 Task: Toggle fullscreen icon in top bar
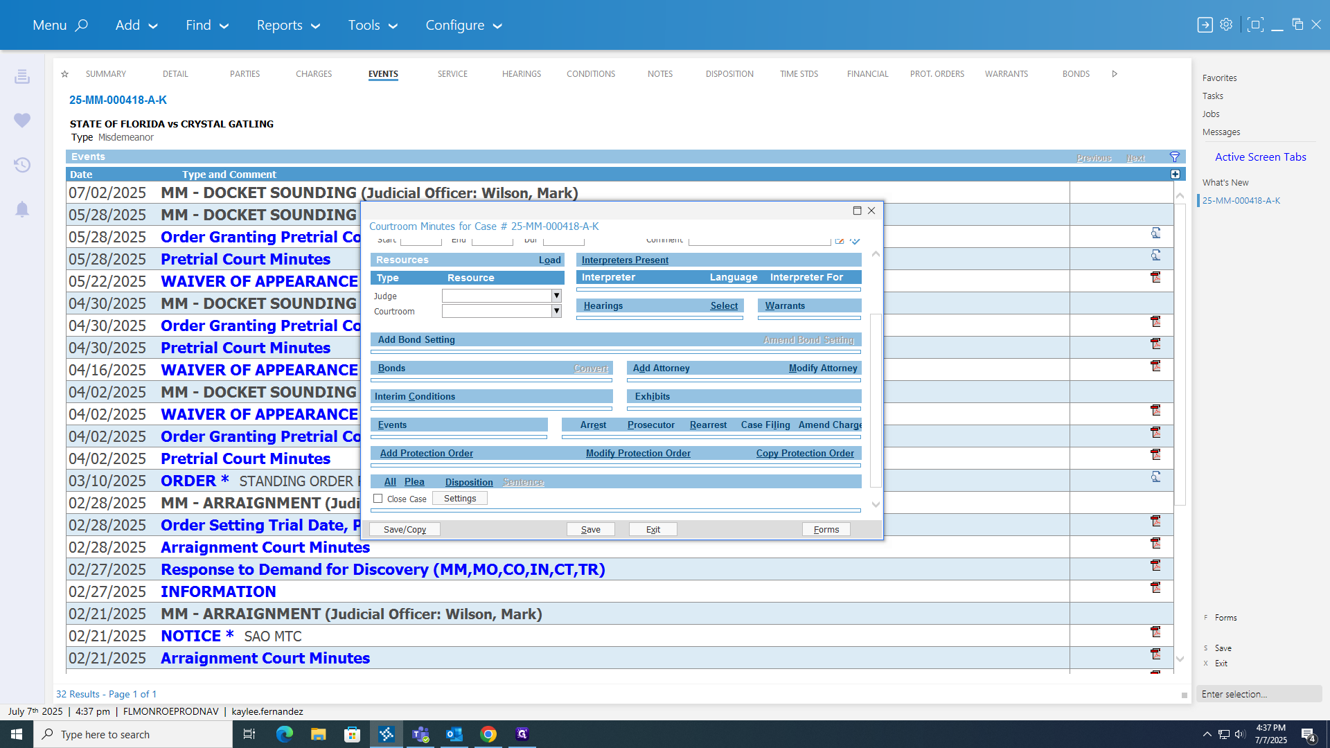pos(1254,25)
